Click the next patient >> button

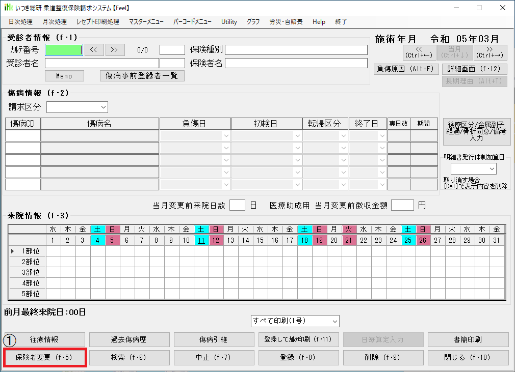115,49
